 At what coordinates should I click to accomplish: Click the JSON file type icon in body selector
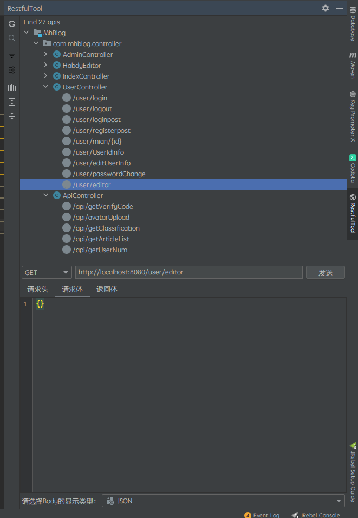110,501
